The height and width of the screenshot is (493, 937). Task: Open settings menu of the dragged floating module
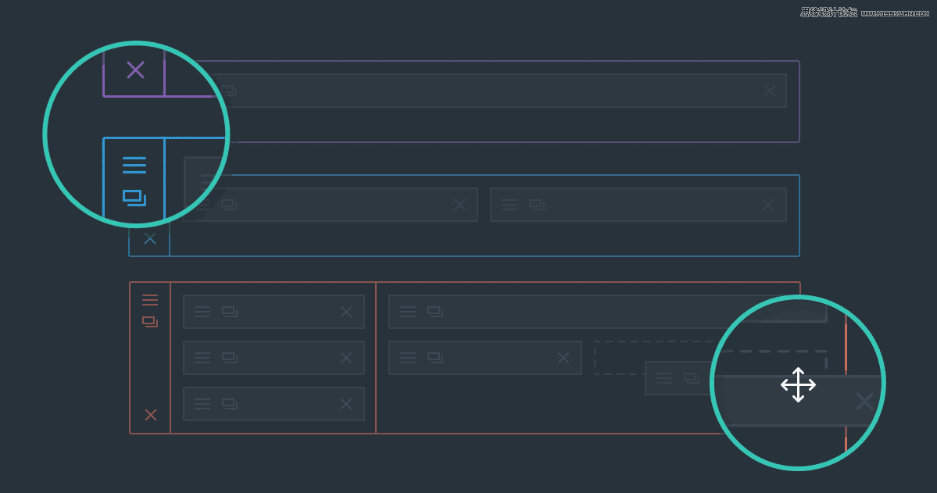664,377
